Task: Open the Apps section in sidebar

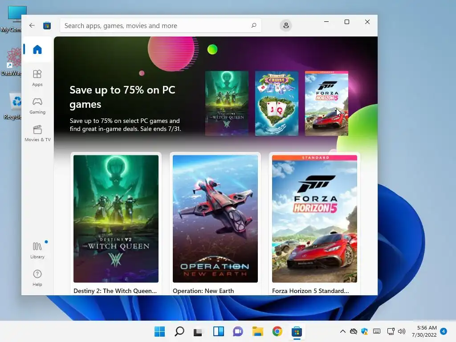Action: pos(37,78)
